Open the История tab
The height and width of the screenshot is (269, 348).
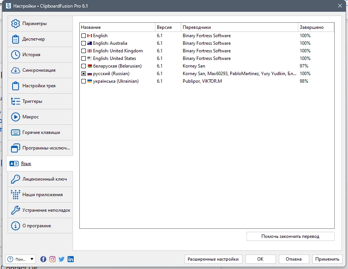point(40,55)
